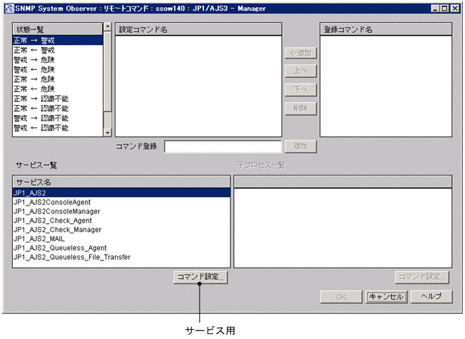This screenshot has width=465, height=339.
Task: Select state row 正常 ← 危険
Action: (58, 88)
